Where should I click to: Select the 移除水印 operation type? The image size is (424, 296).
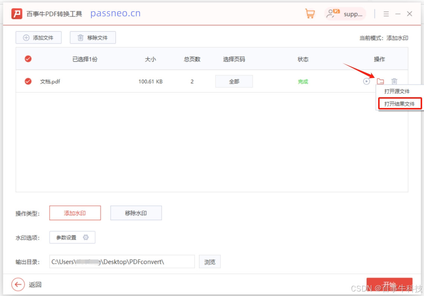[136, 213]
